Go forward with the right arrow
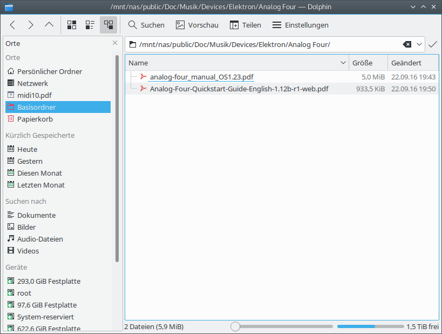442x334 pixels. (x=31, y=25)
